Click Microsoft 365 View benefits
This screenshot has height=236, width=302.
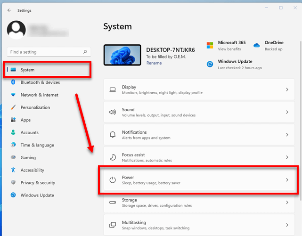[229, 49]
